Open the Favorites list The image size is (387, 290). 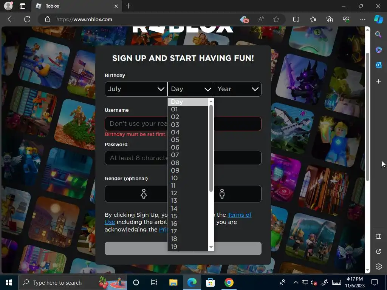pos(313,19)
